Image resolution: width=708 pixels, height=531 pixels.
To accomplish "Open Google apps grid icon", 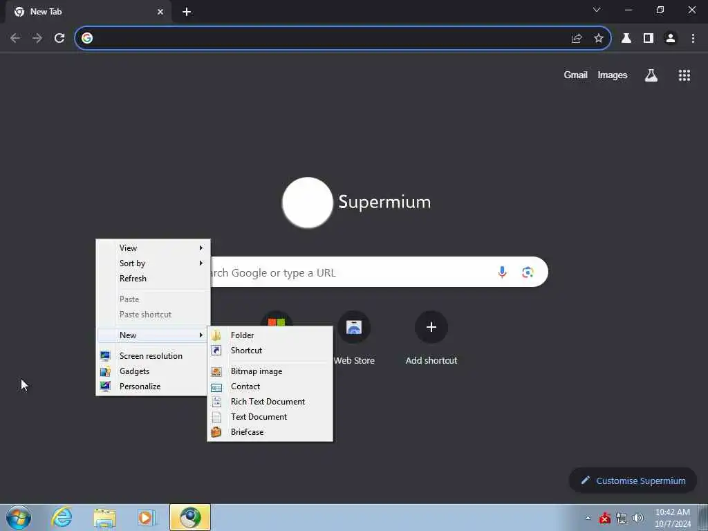I will click(684, 75).
